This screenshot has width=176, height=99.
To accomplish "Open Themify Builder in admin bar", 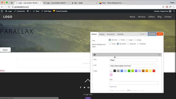I will 60,11.
